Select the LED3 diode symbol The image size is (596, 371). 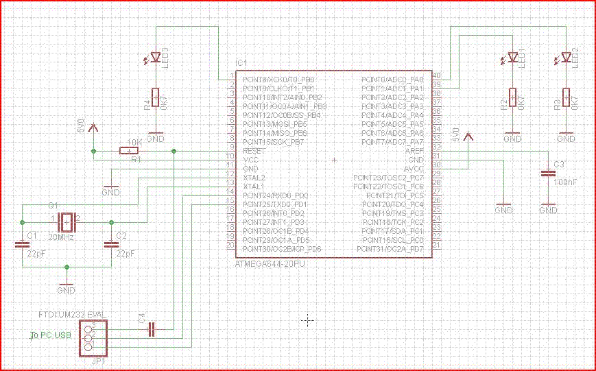pyautogui.click(x=156, y=58)
